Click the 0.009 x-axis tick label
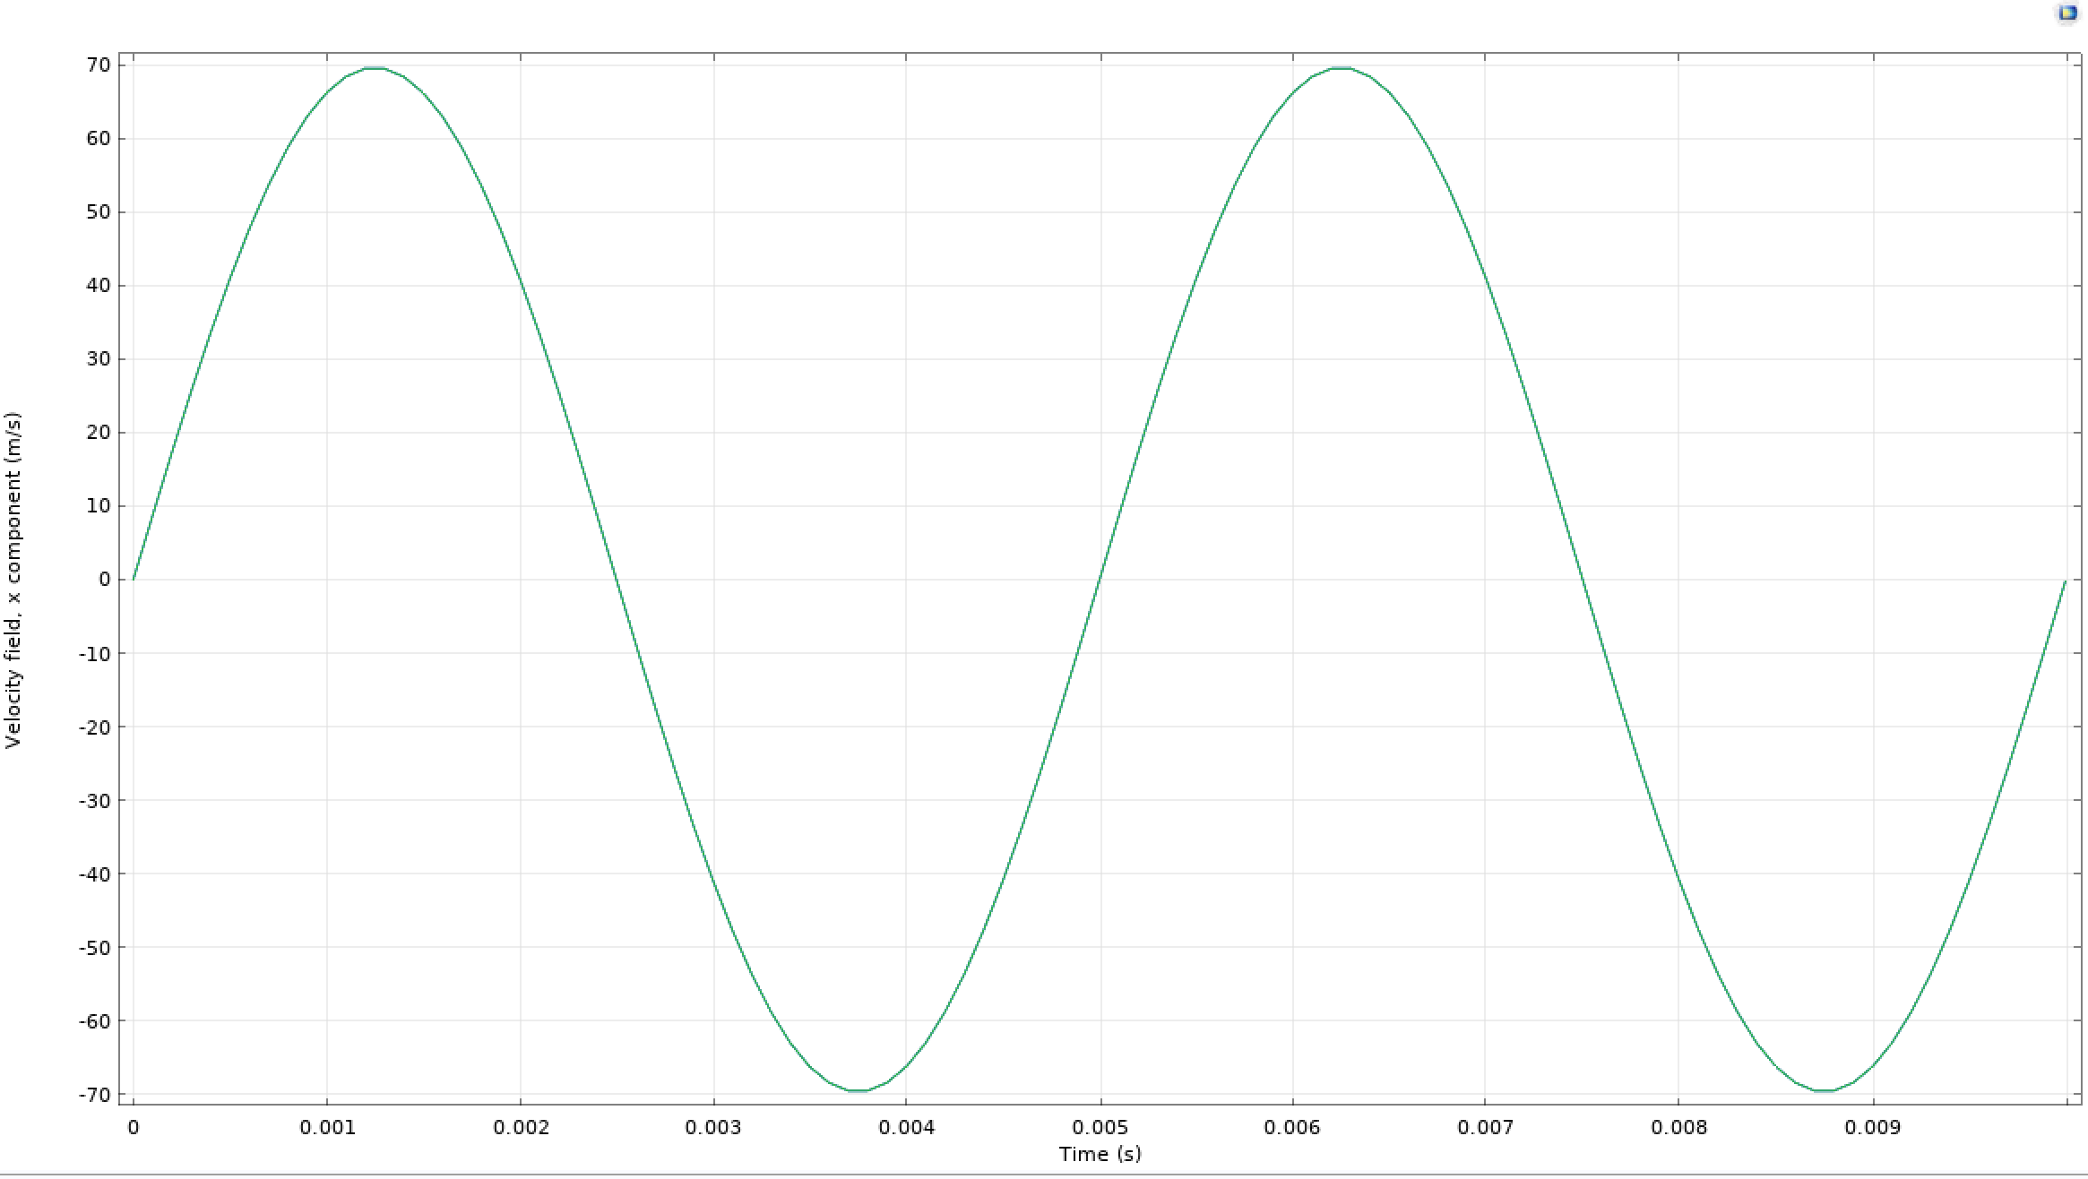2088x1179 pixels. point(1872,1127)
